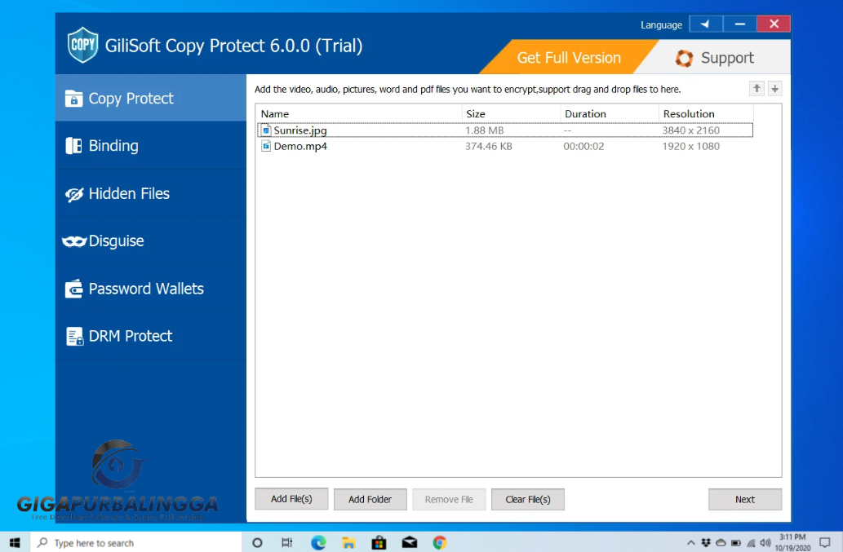Open the Support page link
The height and width of the screenshot is (552, 843).
(x=727, y=58)
